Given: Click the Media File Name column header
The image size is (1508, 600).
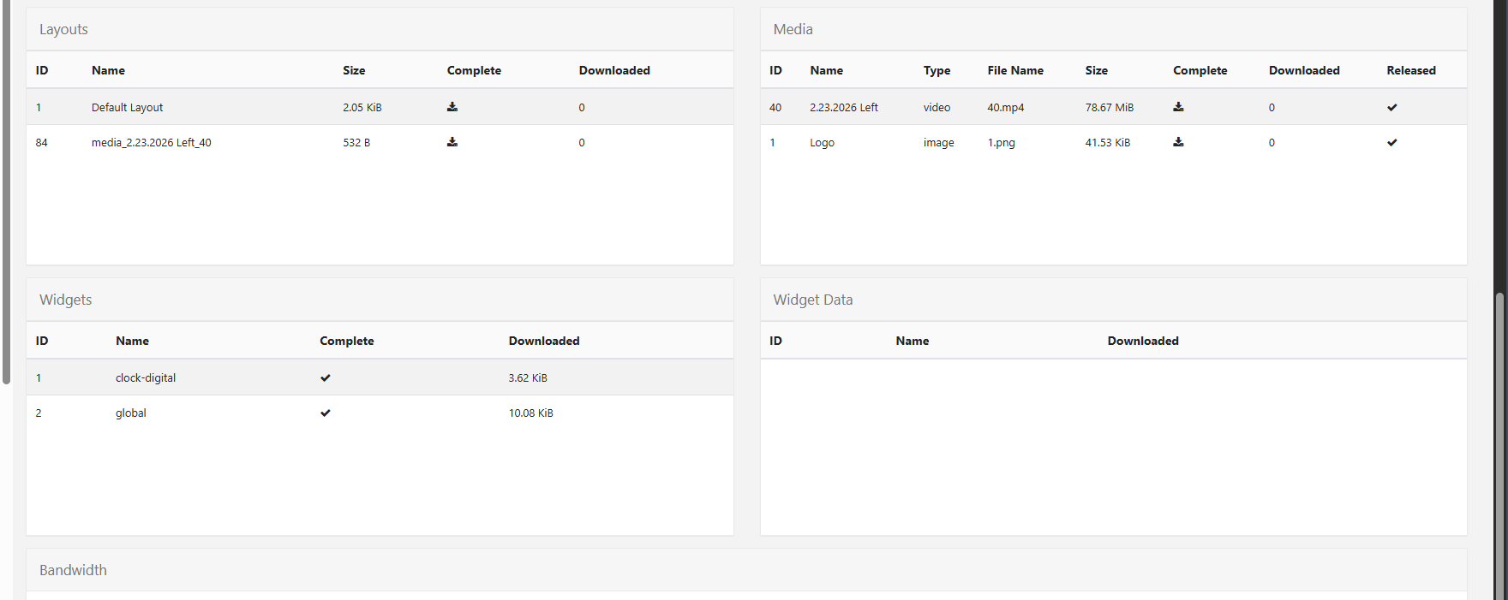Looking at the screenshot, I should (x=1014, y=70).
